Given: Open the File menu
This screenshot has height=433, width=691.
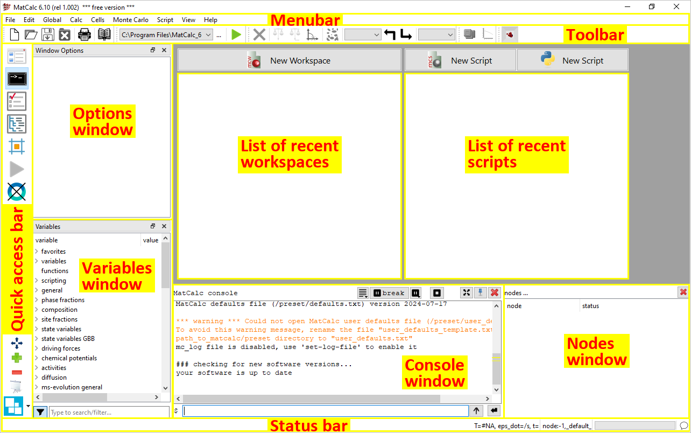Looking at the screenshot, I should point(10,20).
